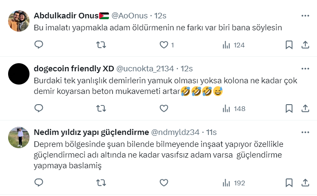The width and height of the screenshot is (317, 196).
Task: Open Nedim yıldız's profile picture
Action: point(19,137)
